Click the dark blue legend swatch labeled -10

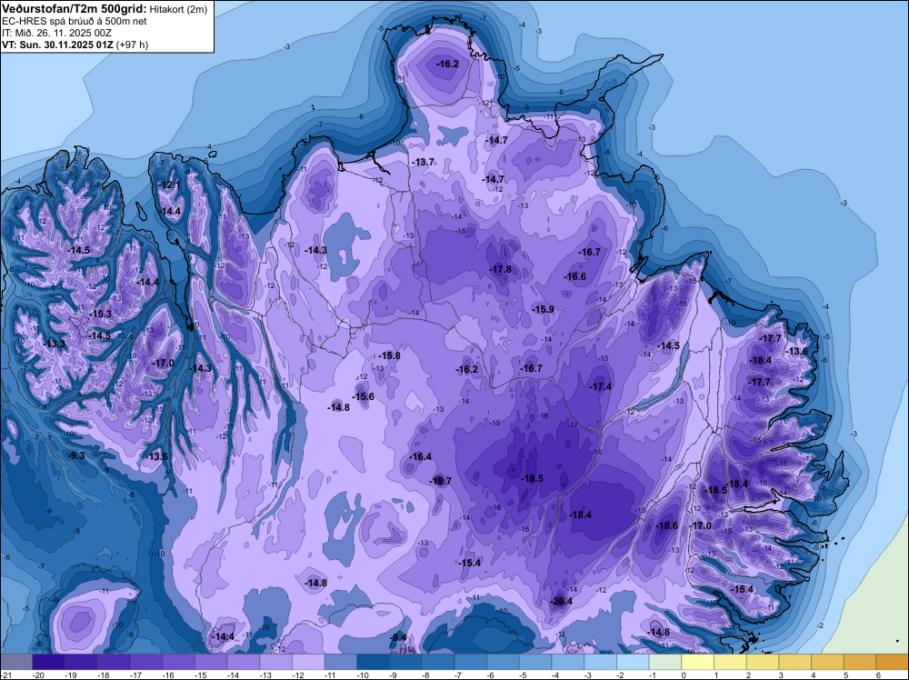tap(374, 662)
